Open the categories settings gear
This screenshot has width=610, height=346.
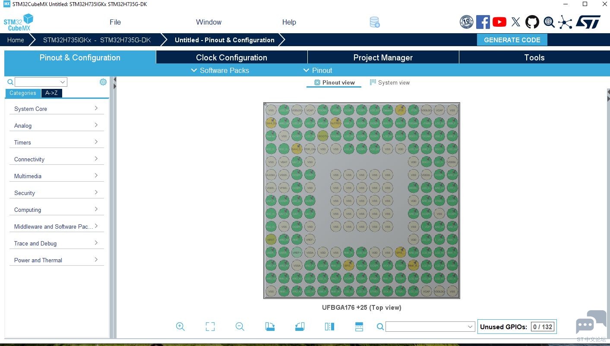point(103,82)
